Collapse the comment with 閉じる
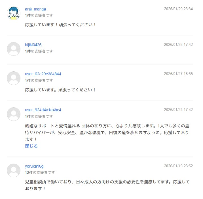Image resolution: width=203 pixels, height=199 pixels. pyautogui.click(x=31, y=146)
